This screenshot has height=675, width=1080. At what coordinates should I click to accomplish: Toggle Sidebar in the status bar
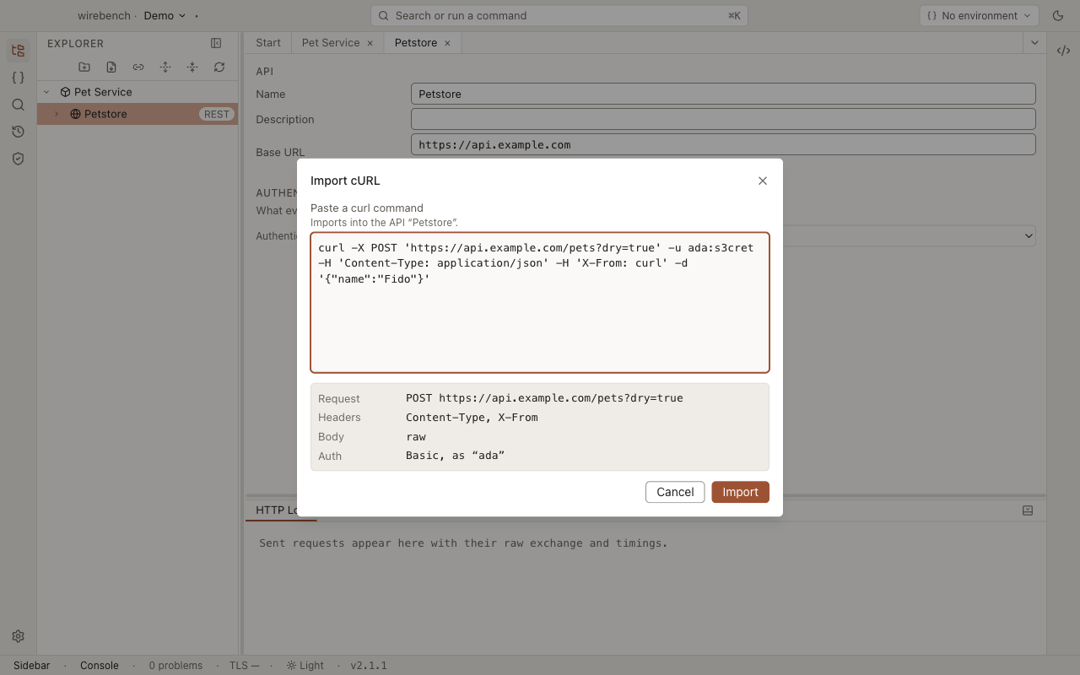[x=32, y=666]
